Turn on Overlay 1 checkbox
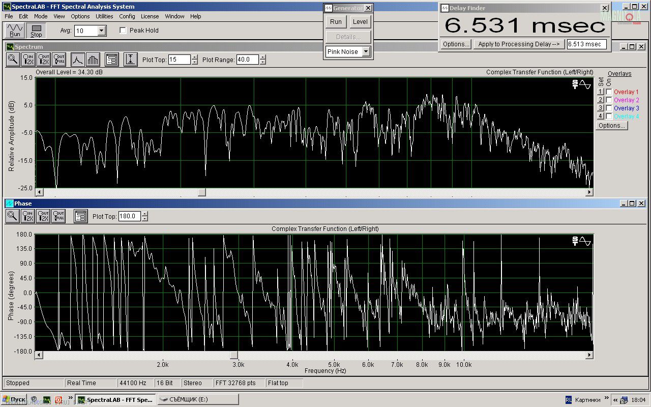The image size is (651, 407). click(609, 92)
